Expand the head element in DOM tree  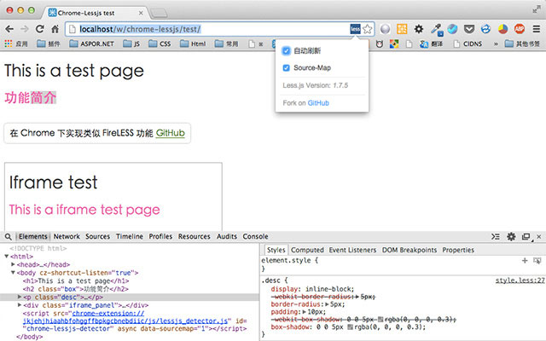[x=13, y=264]
